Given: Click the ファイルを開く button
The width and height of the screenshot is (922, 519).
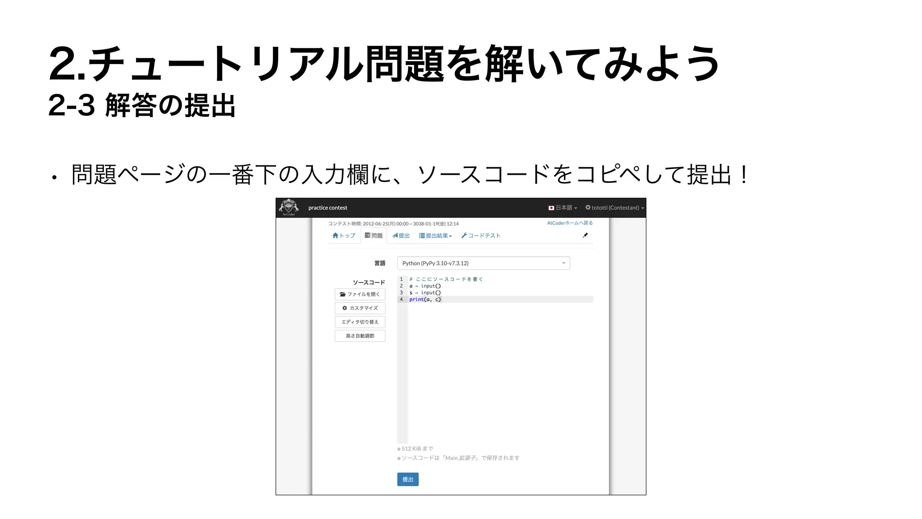Looking at the screenshot, I should 360,294.
